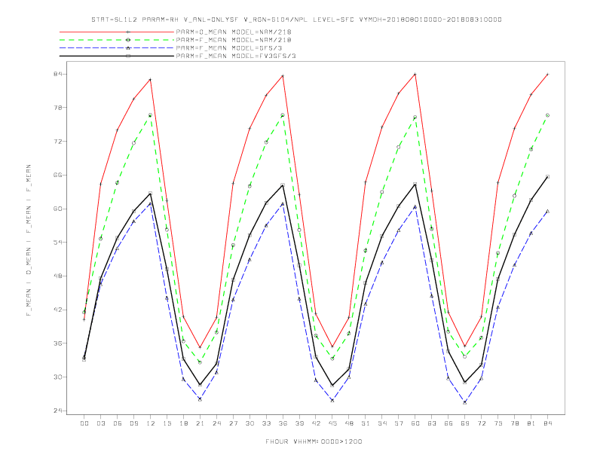Click x-axis forecast hour label 69
This screenshot has width=597, height=461.
(x=465, y=423)
